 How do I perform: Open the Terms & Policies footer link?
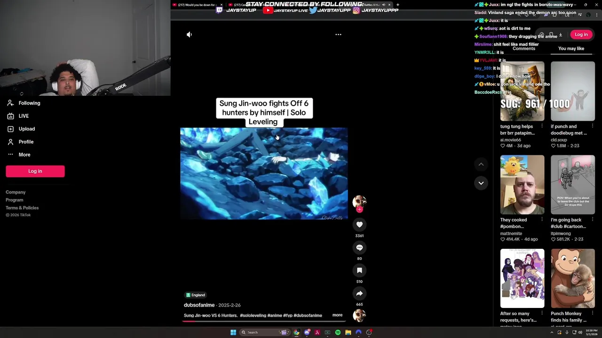point(22,208)
